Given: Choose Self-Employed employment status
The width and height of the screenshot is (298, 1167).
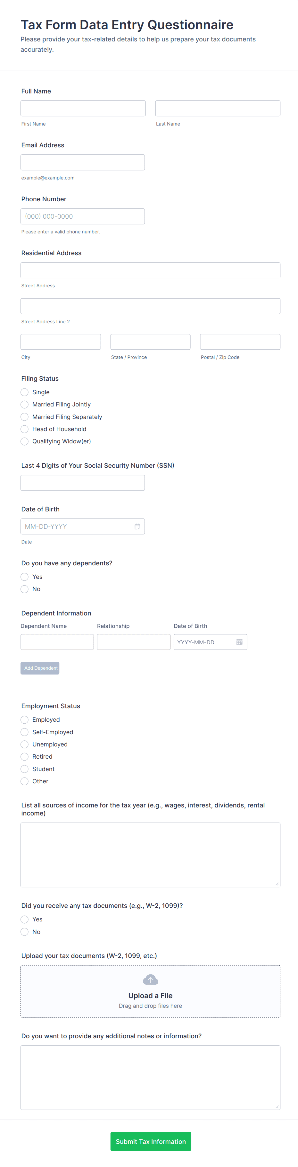Looking at the screenshot, I should [25, 732].
